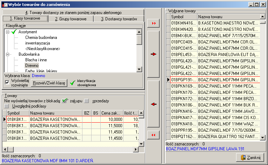The width and height of the screenshot is (268, 165).
Task: Click Symbol header in Wybrane towary
Action: point(184,17)
